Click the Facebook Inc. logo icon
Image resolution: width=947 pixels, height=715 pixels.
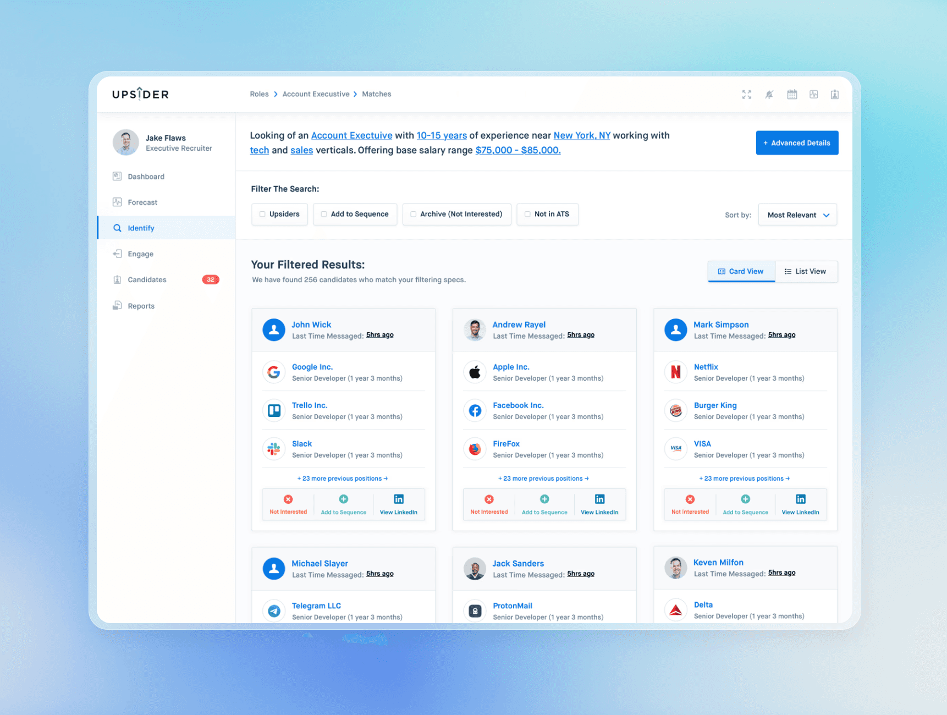tap(475, 411)
